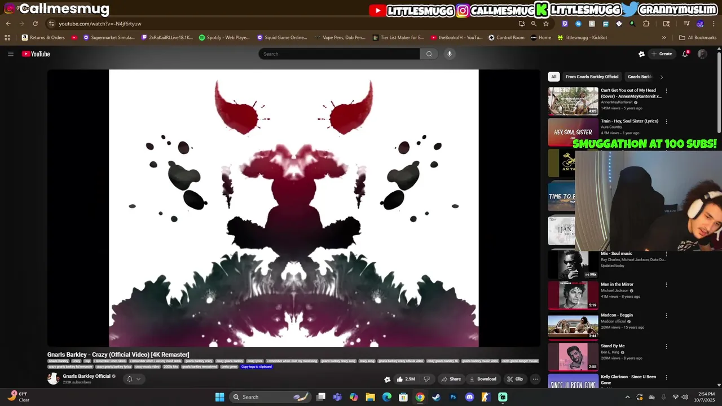Like the video with thumbs up

point(406,379)
